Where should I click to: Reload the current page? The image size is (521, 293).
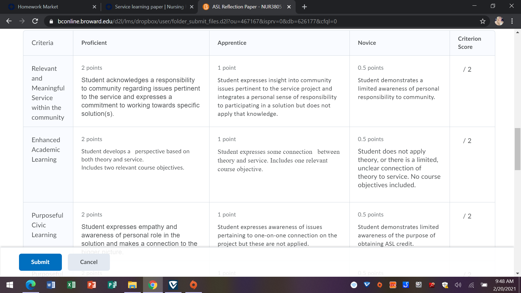[x=35, y=21]
